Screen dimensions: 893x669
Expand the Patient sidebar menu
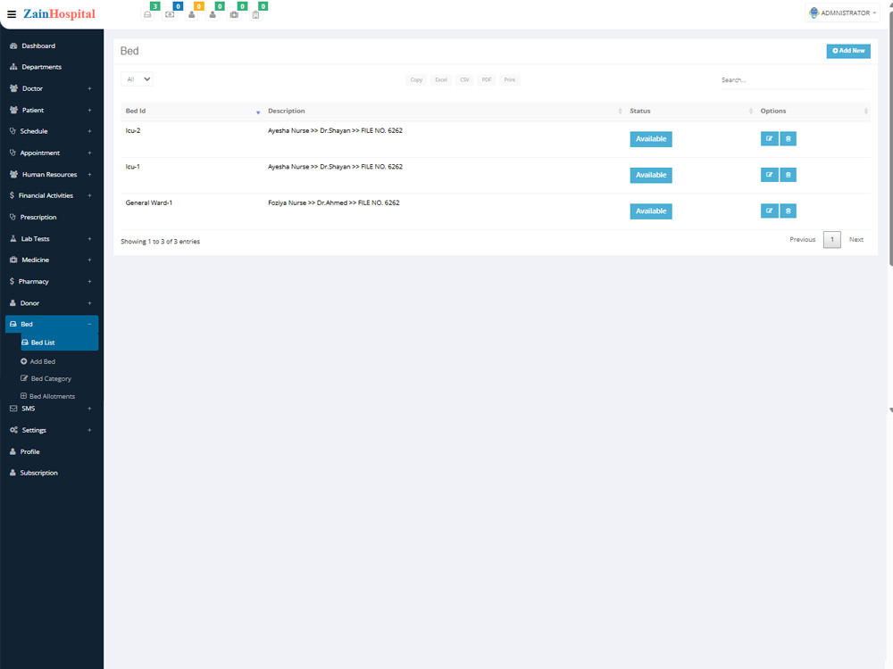(51, 111)
